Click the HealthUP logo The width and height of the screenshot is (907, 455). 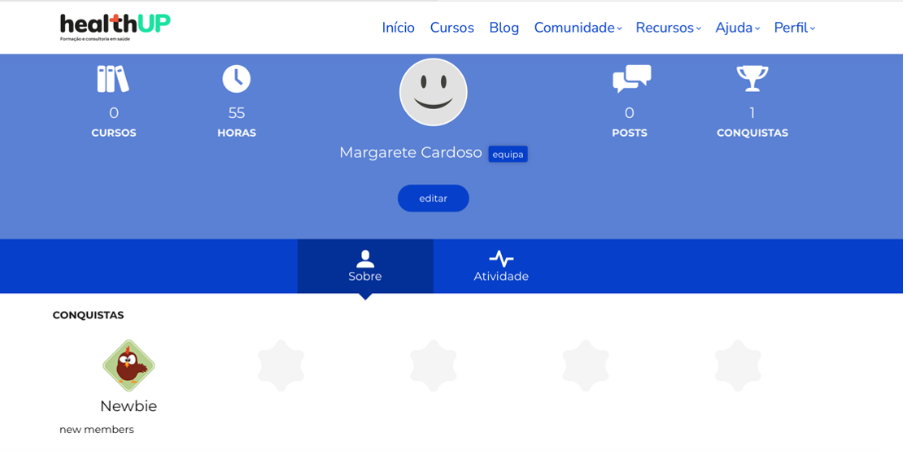pyautogui.click(x=116, y=27)
